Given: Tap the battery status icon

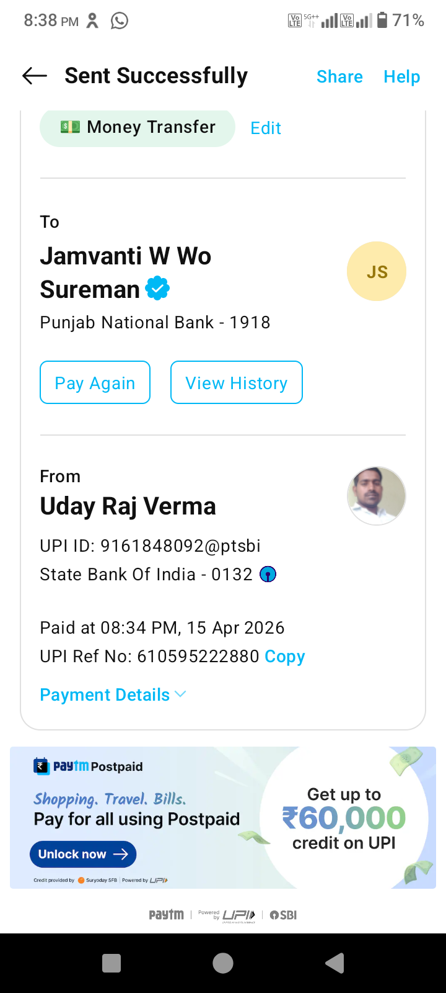Looking at the screenshot, I should [382, 20].
